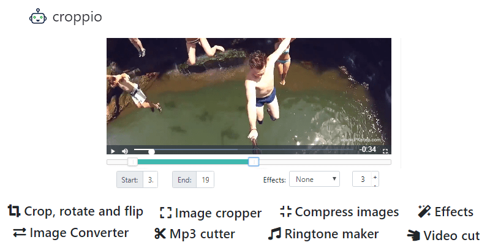Image resolution: width=490 pixels, height=245 pixels.
Task: Increase the value with the plus stepper
Action: (x=375, y=177)
